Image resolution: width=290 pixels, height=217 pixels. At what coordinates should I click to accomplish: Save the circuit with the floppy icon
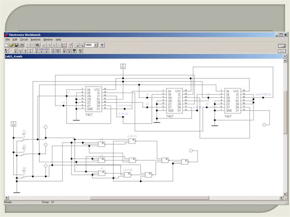16,45
